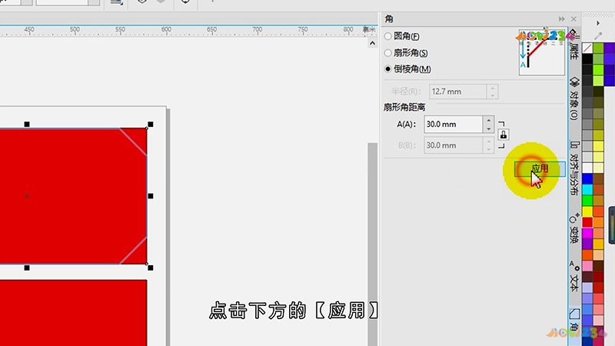Choose the white swatch in the palette

[x=587, y=168]
